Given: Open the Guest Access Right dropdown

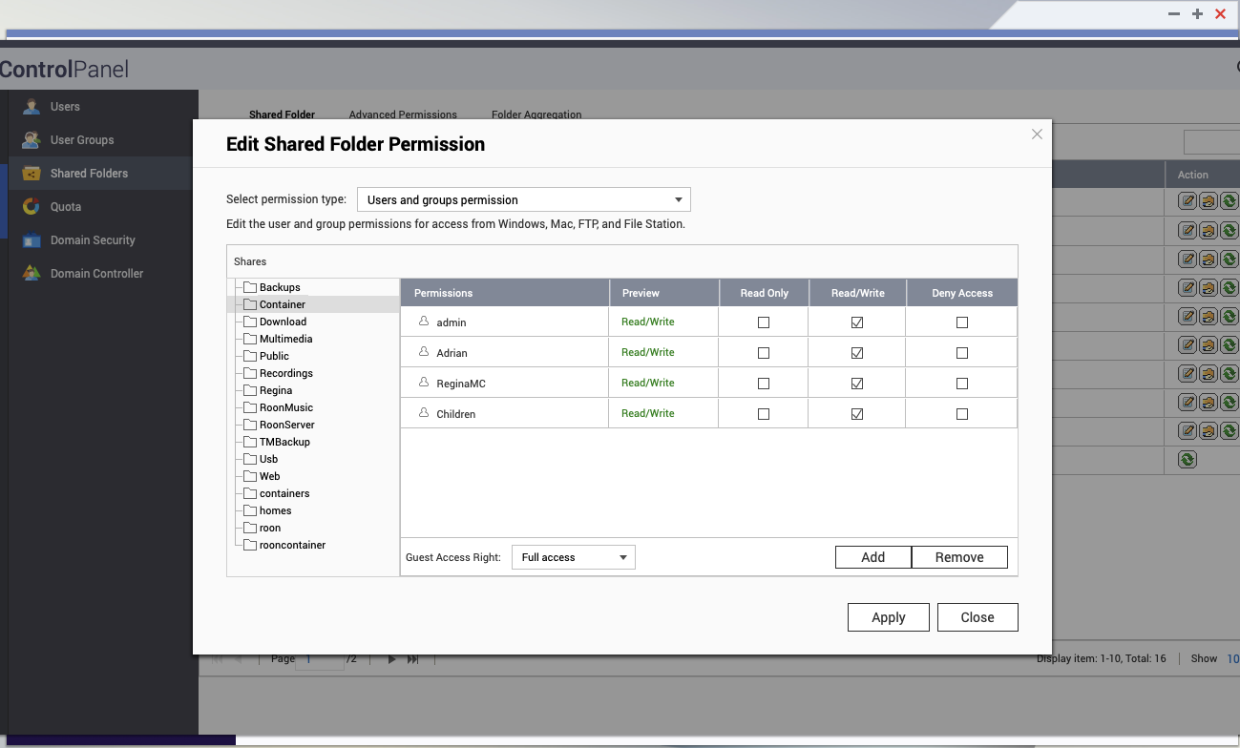Looking at the screenshot, I should click(x=574, y=557).
